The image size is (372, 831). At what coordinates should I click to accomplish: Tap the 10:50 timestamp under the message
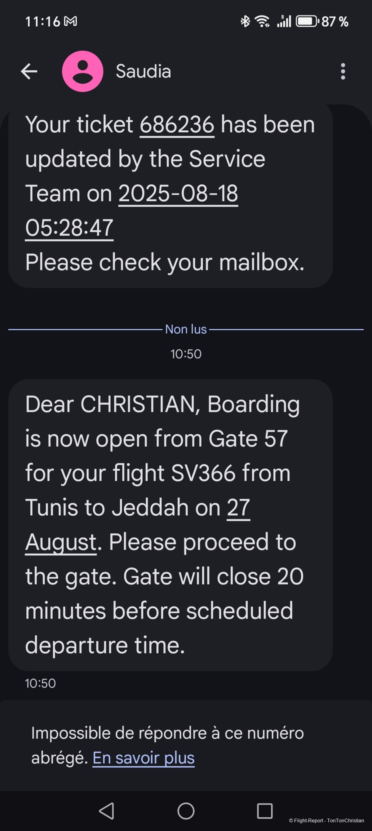(40, 683)
